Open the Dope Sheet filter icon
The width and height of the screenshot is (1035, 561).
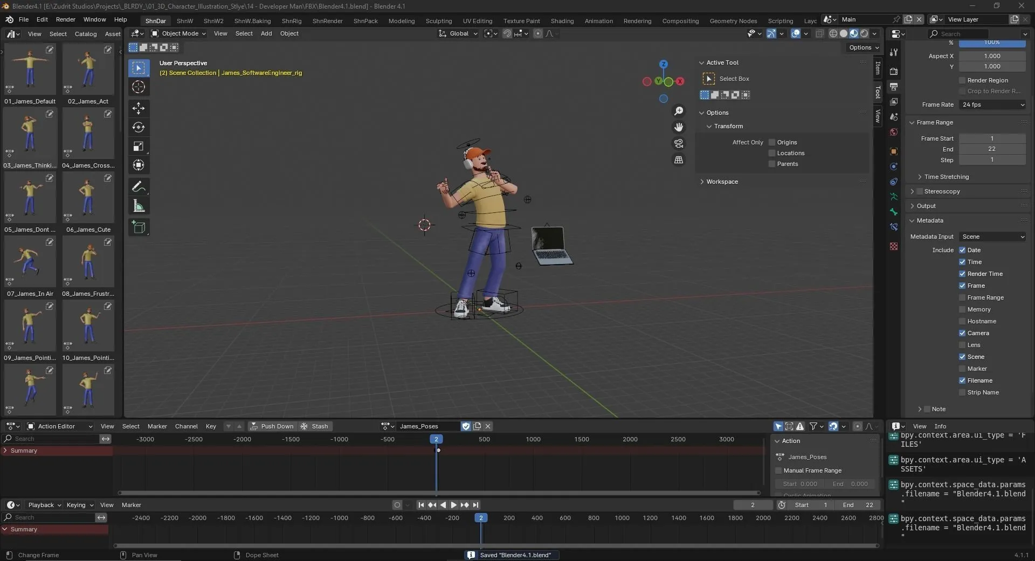click(814, 426)
